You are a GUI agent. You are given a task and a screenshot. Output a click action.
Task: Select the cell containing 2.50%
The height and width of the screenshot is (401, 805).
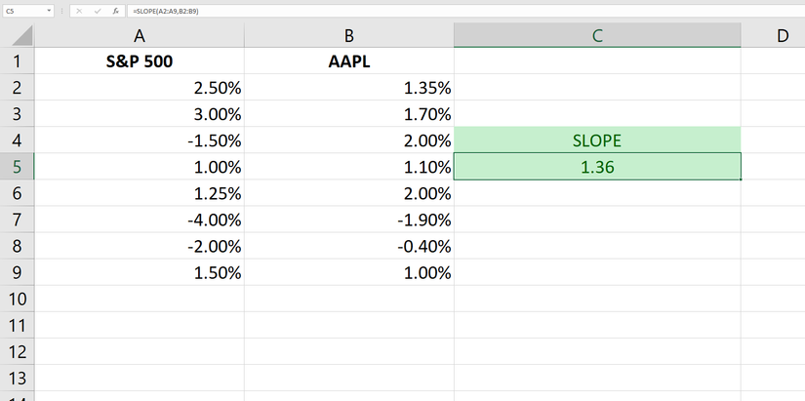click(140, 87)
